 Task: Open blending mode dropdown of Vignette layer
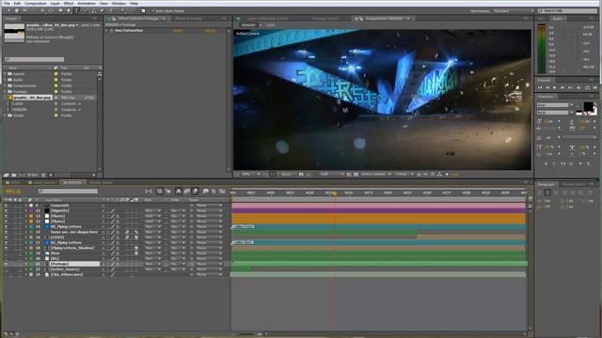tap(152, 210)
